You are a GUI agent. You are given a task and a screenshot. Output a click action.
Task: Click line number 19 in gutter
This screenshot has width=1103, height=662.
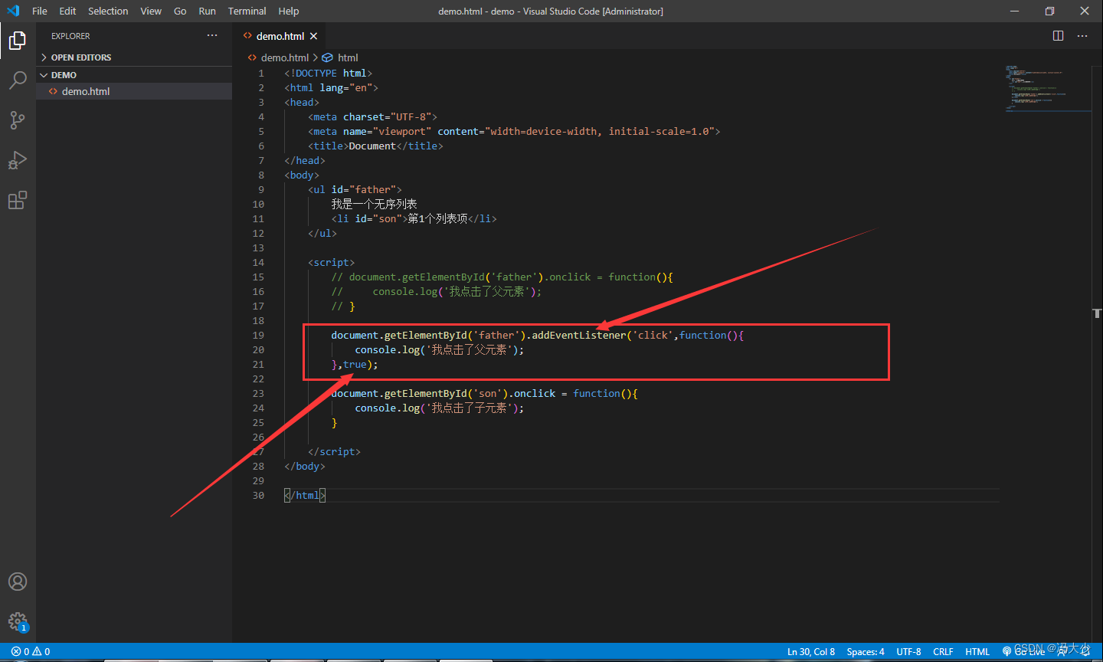pyautogui.click(x=258, y=335)
